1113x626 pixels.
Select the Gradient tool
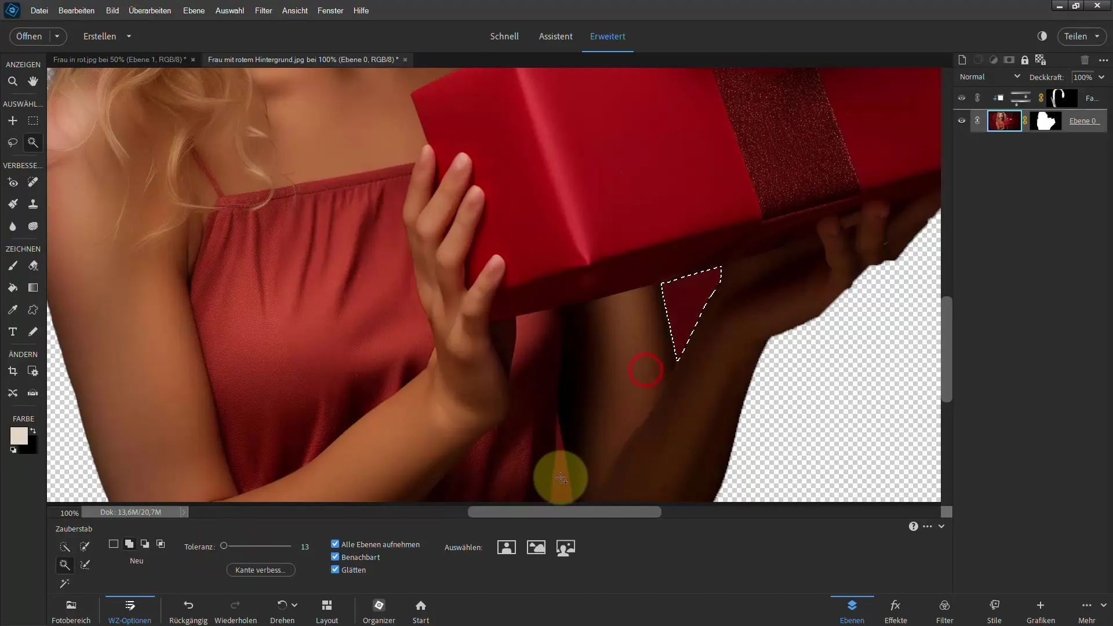[33, 287]
